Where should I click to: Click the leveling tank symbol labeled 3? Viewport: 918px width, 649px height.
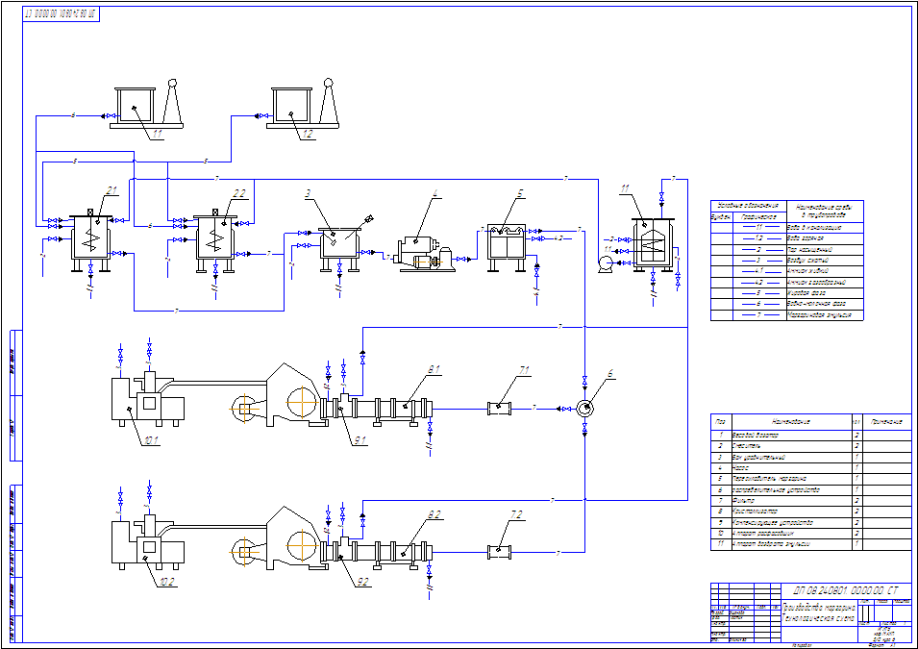tap(339, 249)
